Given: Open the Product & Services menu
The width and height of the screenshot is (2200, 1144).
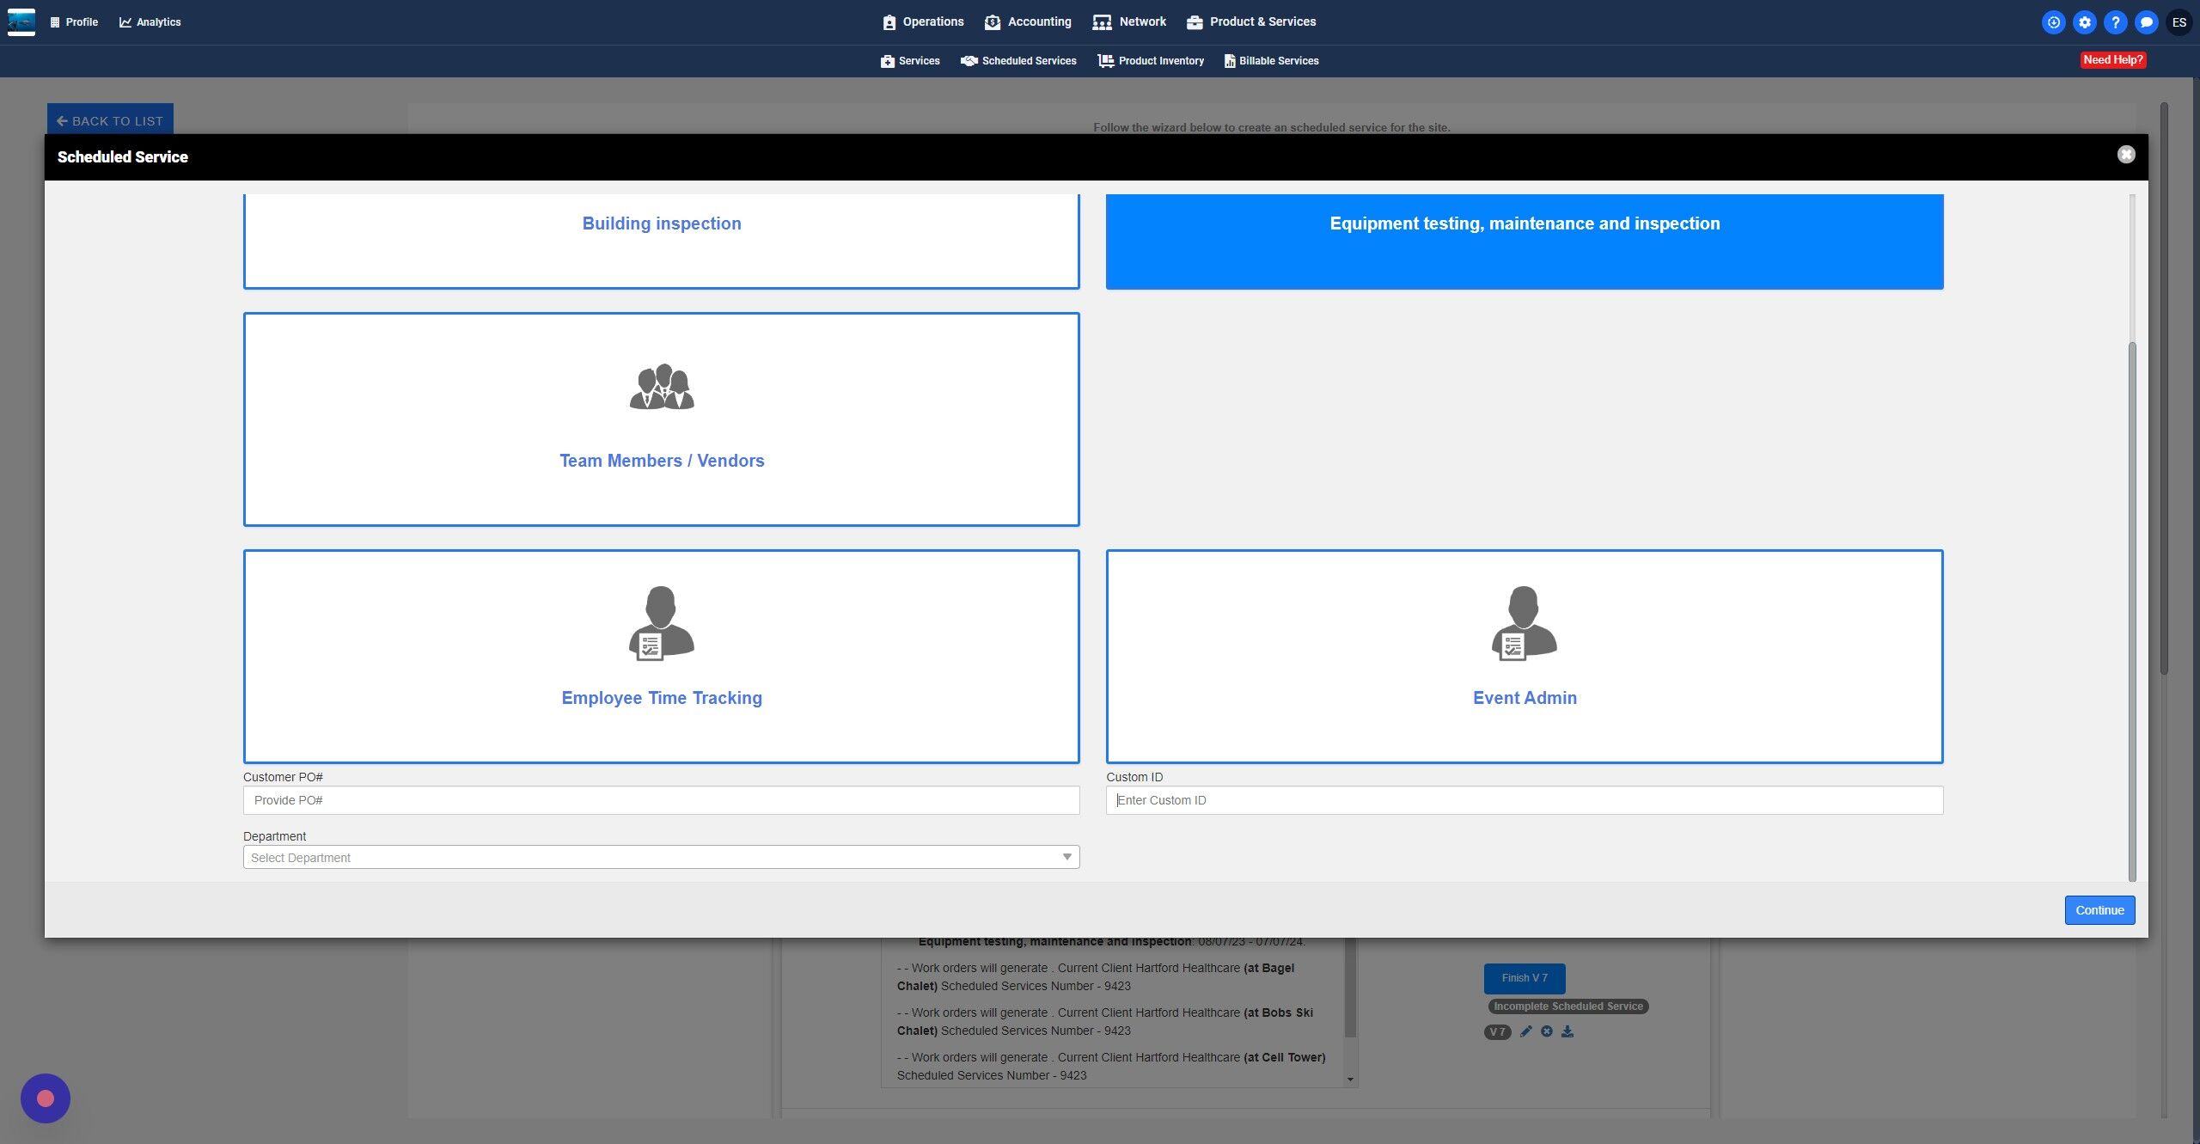Looking at the screenshot, I should 1251,21.
